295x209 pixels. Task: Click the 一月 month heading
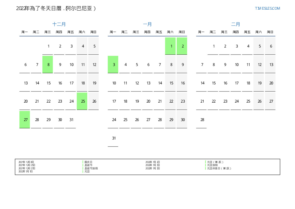pos(147,24)
